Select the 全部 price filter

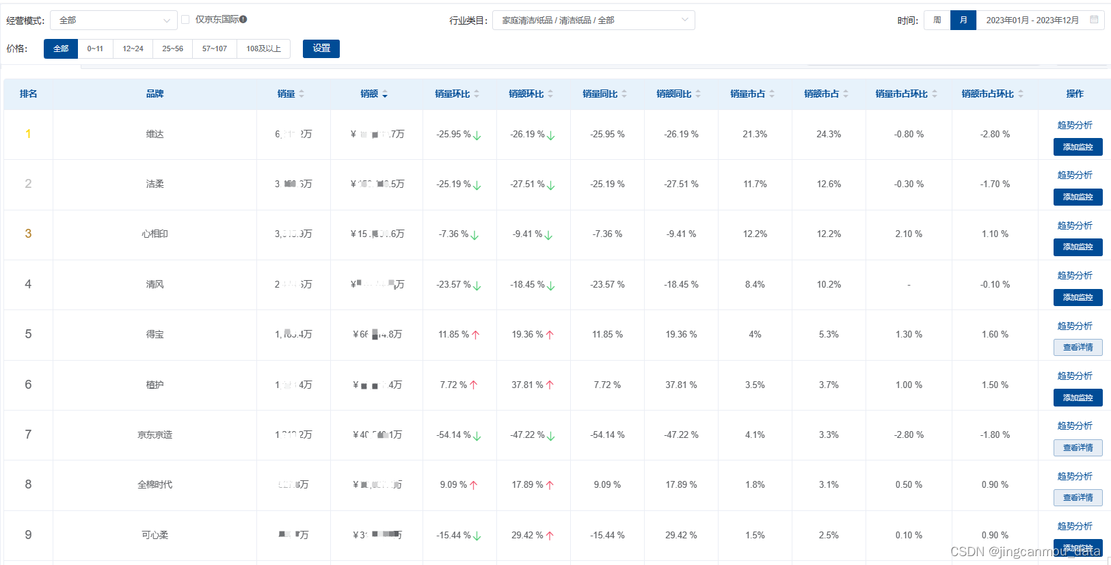tap(61, 49)
